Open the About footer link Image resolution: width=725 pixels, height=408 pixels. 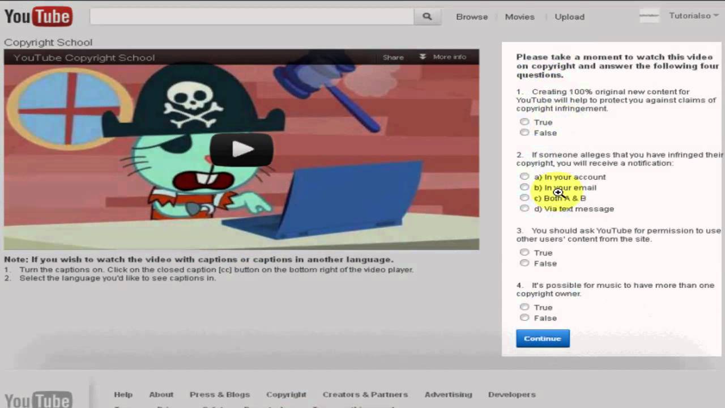(x=161, y=394)
